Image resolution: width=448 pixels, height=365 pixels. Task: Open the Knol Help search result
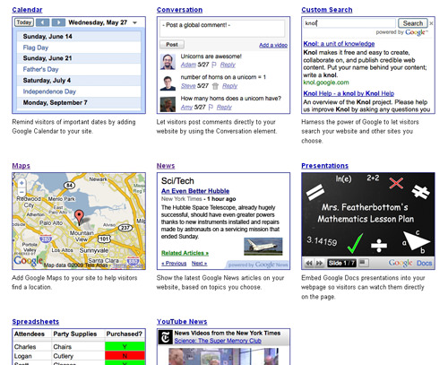click(349, 93)
